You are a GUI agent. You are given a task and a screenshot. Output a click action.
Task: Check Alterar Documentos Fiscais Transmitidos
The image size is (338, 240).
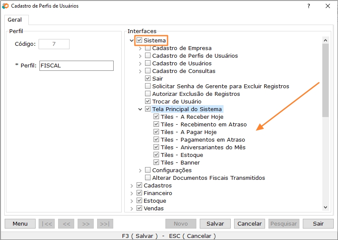tap(148, 178)
